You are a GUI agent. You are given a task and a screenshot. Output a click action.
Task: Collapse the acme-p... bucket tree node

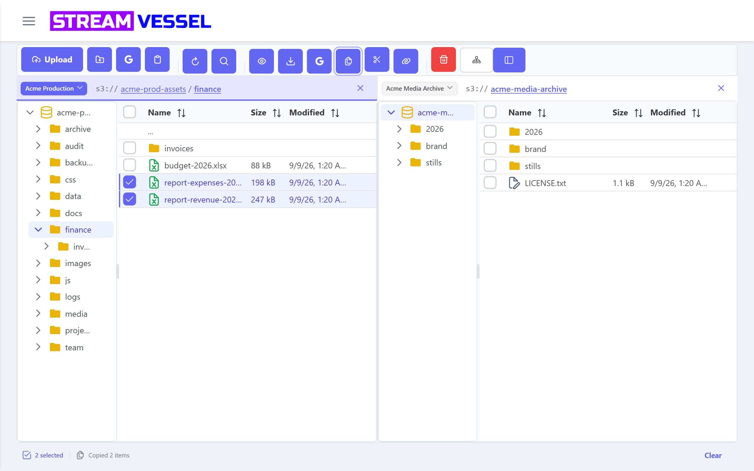click(x=30, y=112)
